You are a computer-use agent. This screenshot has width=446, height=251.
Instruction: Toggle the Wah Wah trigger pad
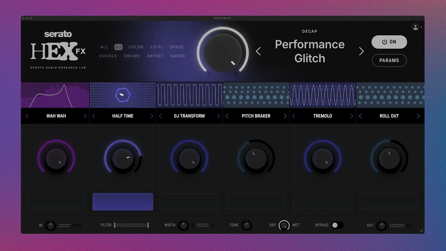(x=56, y=201)
